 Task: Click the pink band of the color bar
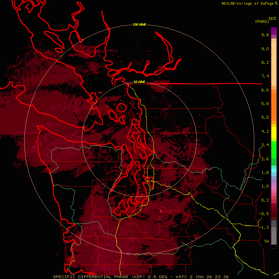pos(274,188)
